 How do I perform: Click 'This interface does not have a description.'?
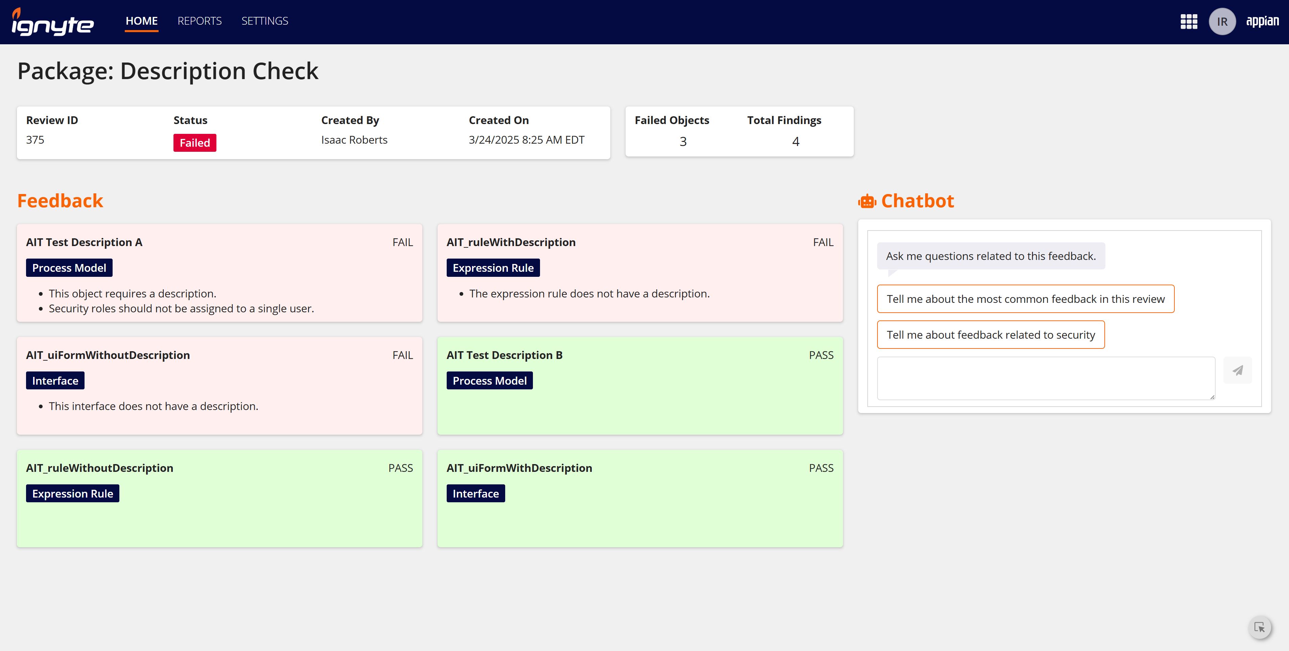point(154,406)
